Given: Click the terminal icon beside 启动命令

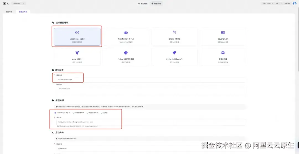Looking at the screenshot, I should [53, 132].
